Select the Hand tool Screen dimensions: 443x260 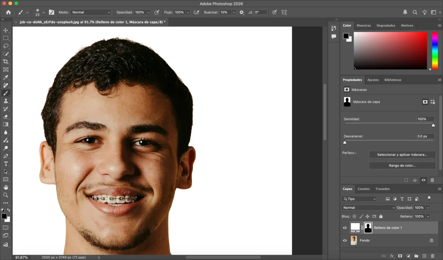coord(6,187)
